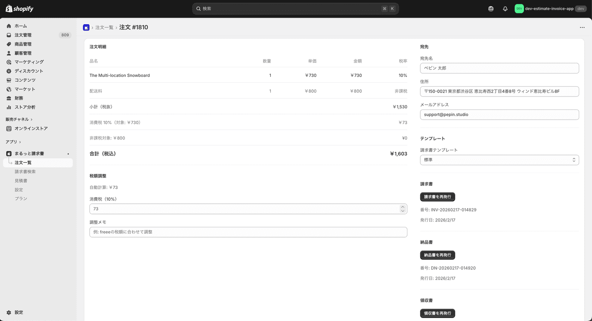Click the Sidekick assistant icon in top bar
Screen dimensions: 592x321
[x=490, y=9]
